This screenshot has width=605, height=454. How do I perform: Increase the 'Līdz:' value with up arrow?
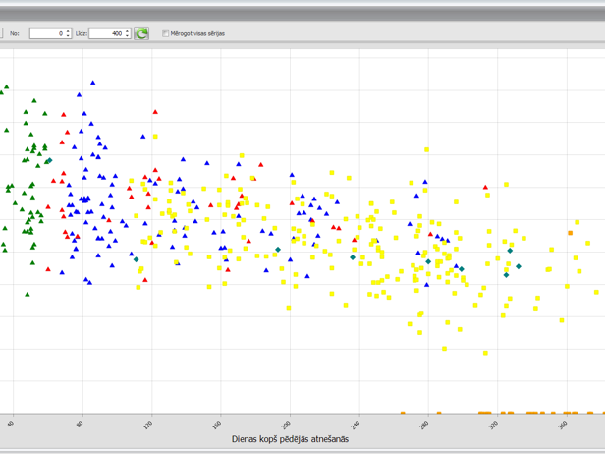click(x=128, y=30)
